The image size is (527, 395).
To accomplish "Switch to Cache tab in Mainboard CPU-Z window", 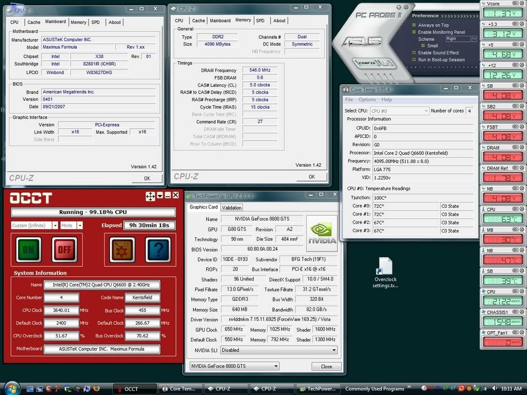I will pyautogui.click(x=33, y=22).
